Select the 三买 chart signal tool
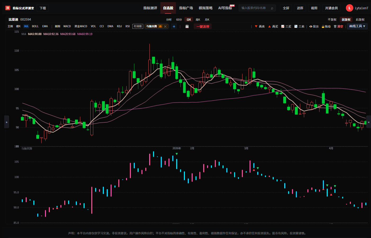The image size is (371, 238). pos(286,26)
